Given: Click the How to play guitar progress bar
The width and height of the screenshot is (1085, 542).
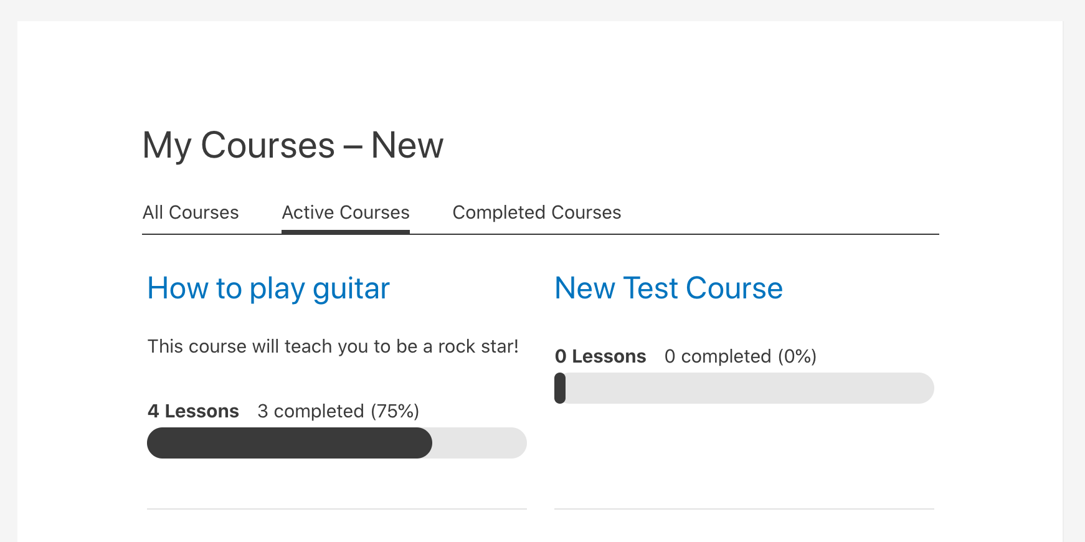Looking at the screenshot, I should pyautogui.click(x=336, y=443).
